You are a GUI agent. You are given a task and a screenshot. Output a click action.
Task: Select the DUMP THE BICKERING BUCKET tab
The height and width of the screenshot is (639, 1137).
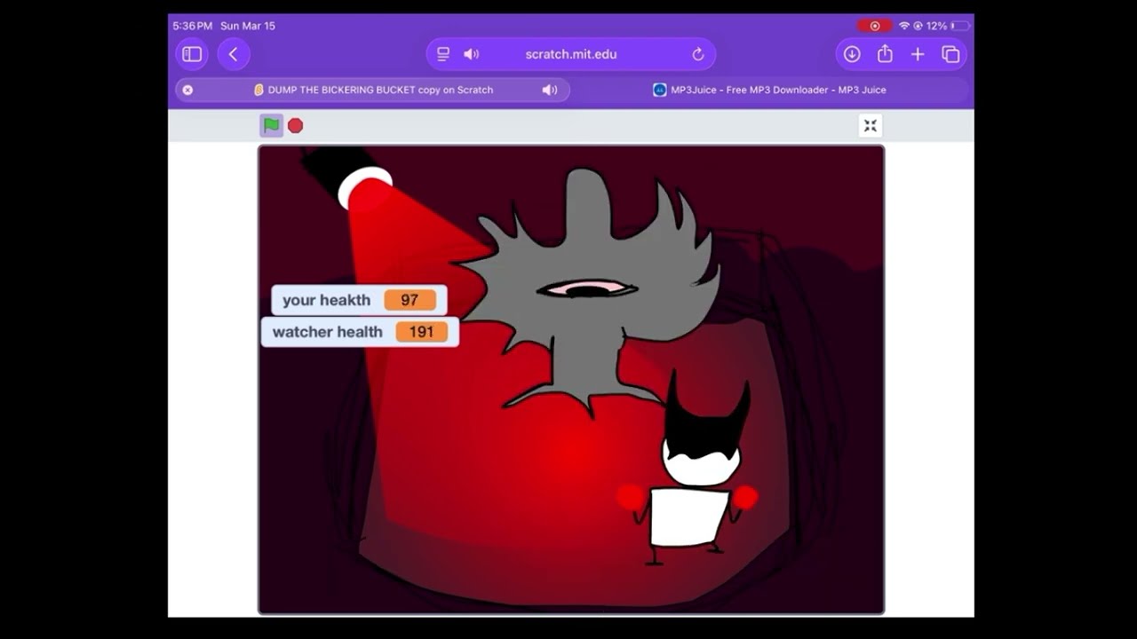[373, 90]
